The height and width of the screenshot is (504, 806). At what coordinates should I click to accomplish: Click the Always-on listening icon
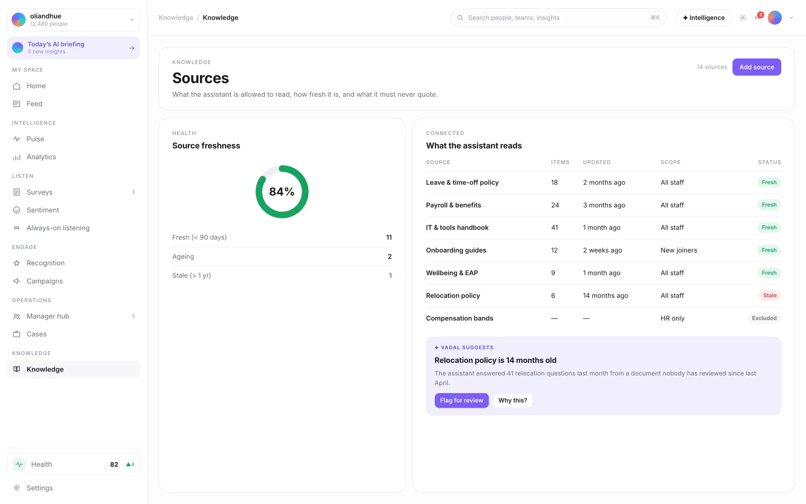click(17, 228)
